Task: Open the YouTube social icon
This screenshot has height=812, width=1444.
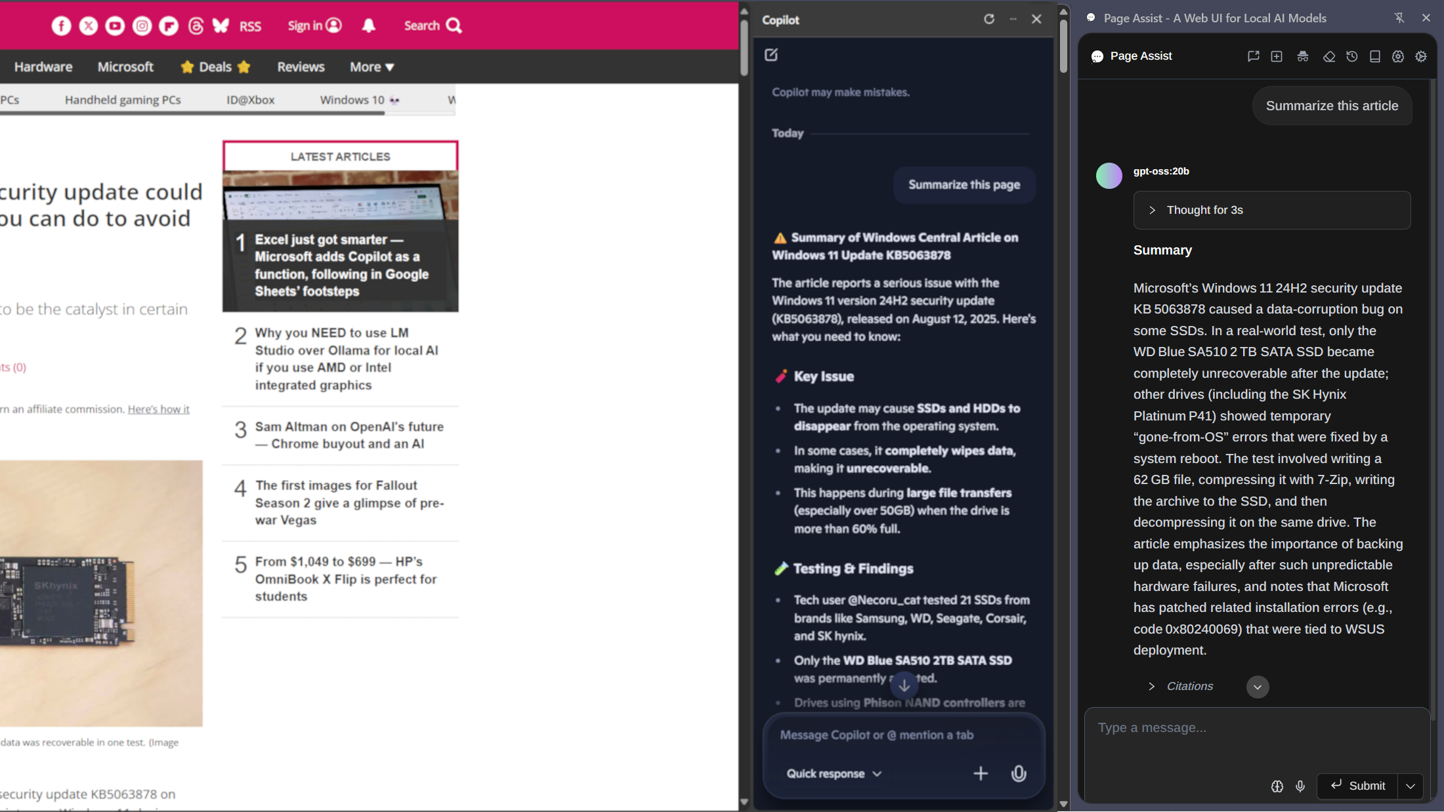Action: coord(115,26)
